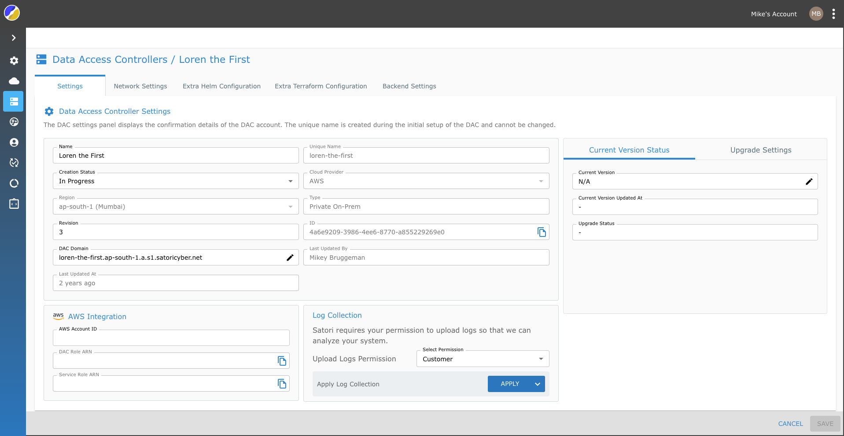Viewport: 844px width, 436px height.
Task: Open the Cloud Provider dropdown
Action: pos(426,181)
